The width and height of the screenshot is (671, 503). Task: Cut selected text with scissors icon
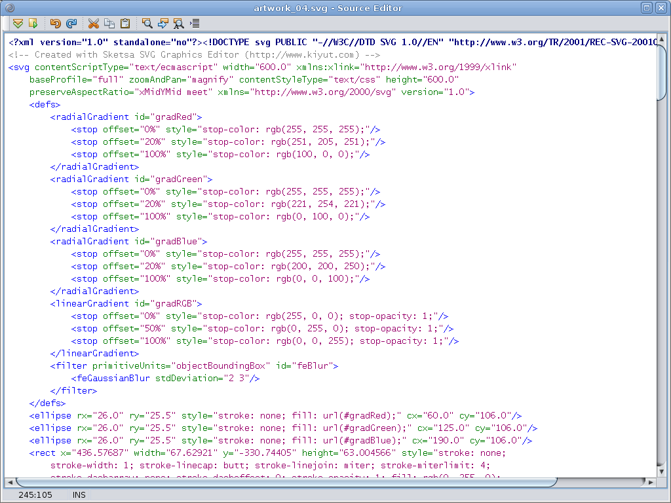tap(94, 24)
